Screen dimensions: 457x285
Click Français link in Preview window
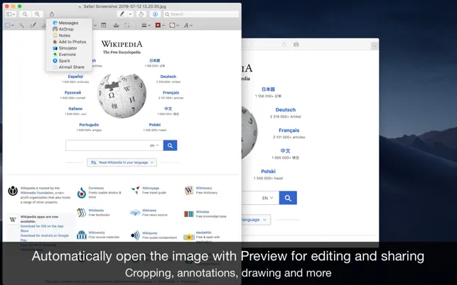tap(171, 92)
